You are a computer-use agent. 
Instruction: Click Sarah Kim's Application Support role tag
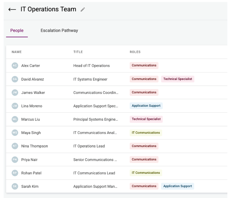(178, 186)
